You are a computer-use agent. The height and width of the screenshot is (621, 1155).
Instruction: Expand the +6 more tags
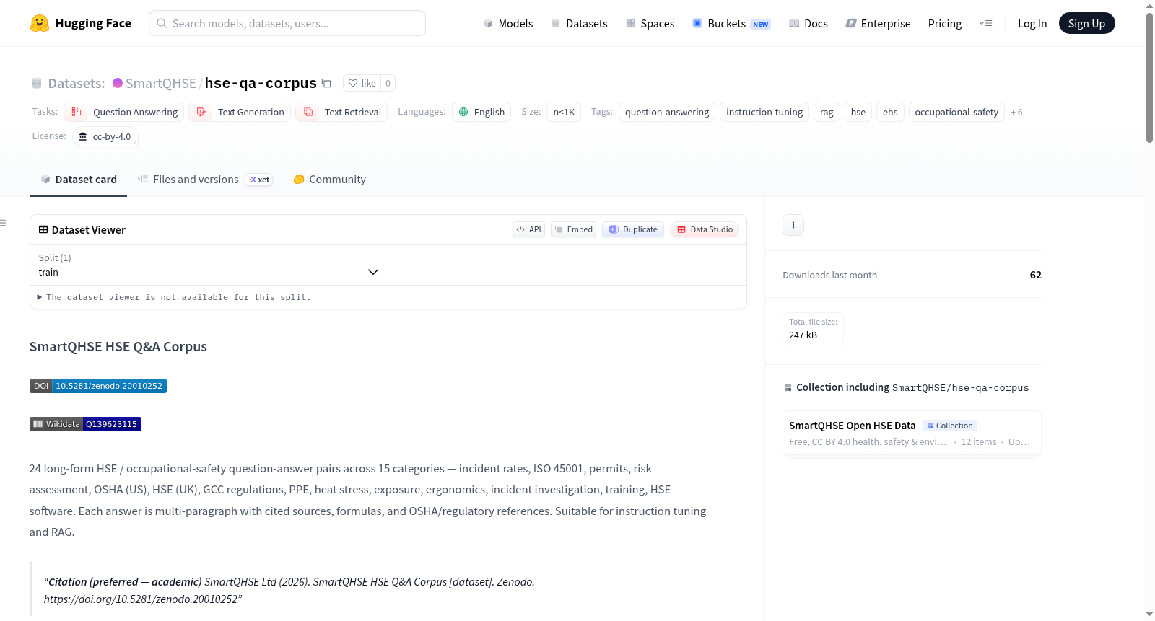click(x=1016, y=112)
